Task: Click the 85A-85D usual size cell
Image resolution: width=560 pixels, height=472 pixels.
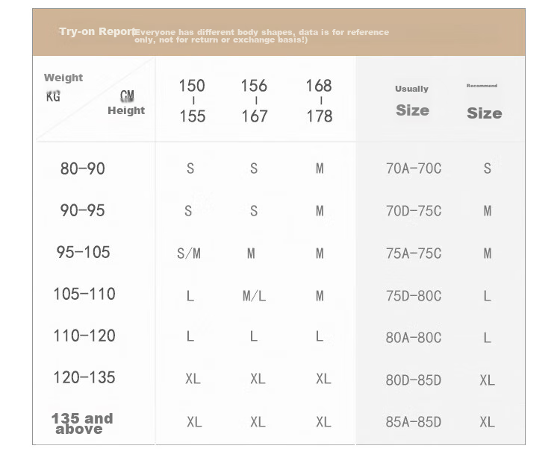Action: coord(414,422)
